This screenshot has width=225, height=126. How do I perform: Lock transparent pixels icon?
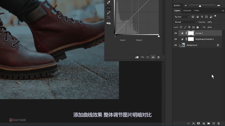point(181,27)
